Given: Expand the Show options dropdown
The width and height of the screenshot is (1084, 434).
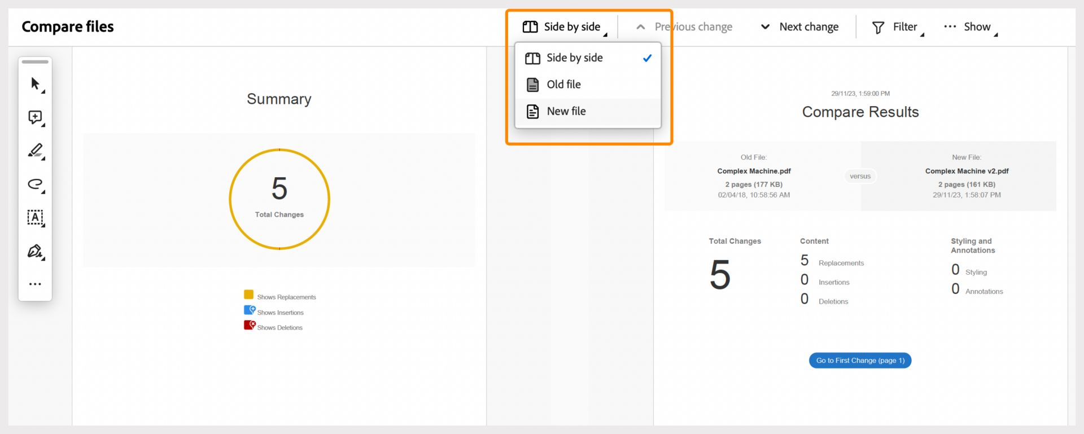Looking at the screenshot, I should (x=970, y=27).
